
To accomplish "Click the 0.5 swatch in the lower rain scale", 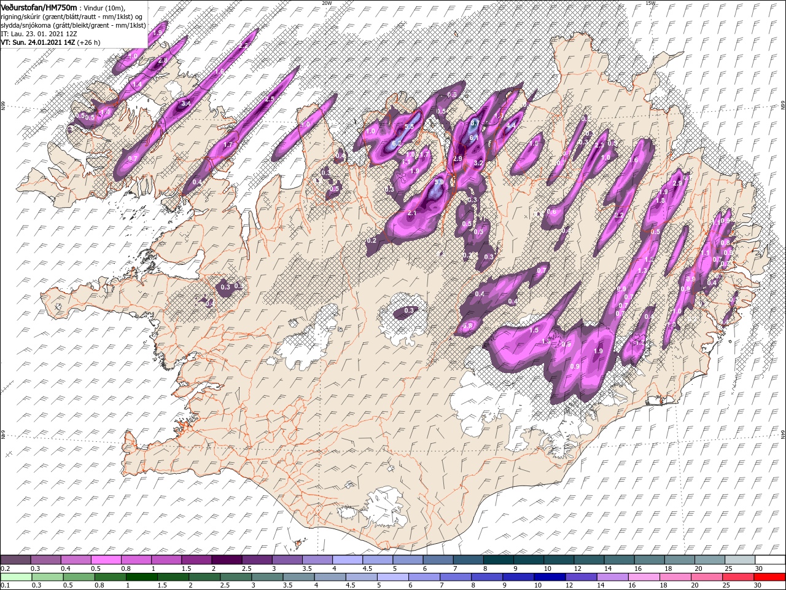I will click(78, 577).
